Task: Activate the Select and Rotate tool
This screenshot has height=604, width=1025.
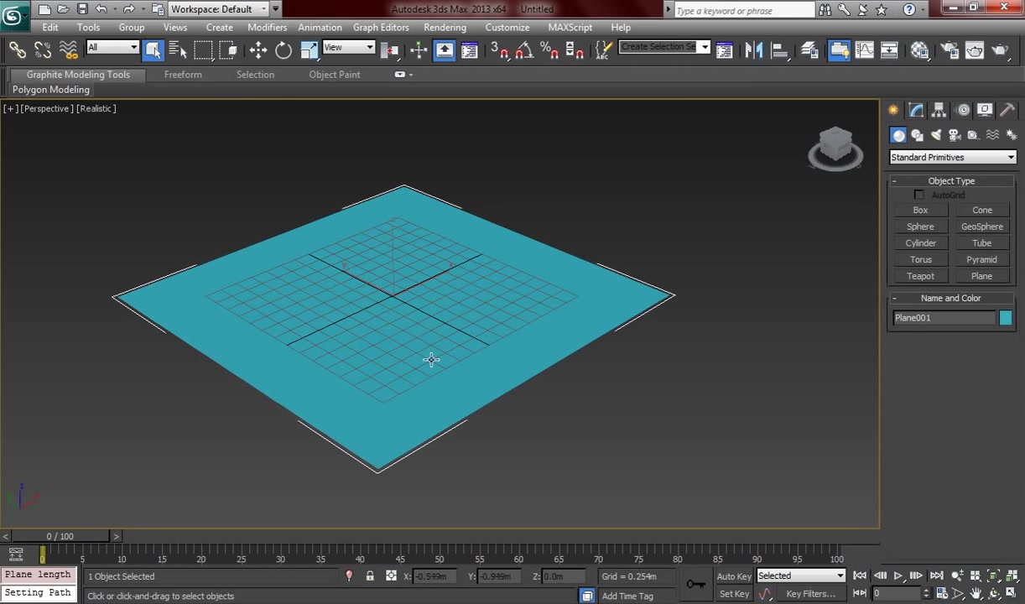Action: point(283,49)
